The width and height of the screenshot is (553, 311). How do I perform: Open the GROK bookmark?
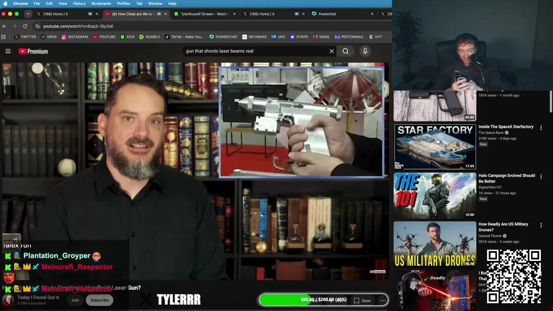pos(49,37)
